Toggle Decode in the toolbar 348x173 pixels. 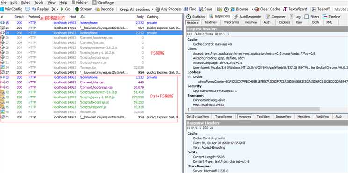104,9
